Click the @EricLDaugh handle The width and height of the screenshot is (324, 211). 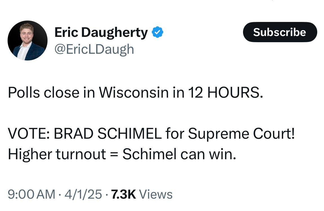tap(94, 49)
